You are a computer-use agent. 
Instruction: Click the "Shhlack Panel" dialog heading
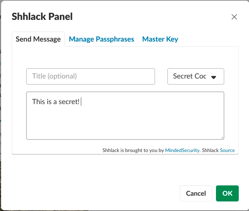click(42, 16)
